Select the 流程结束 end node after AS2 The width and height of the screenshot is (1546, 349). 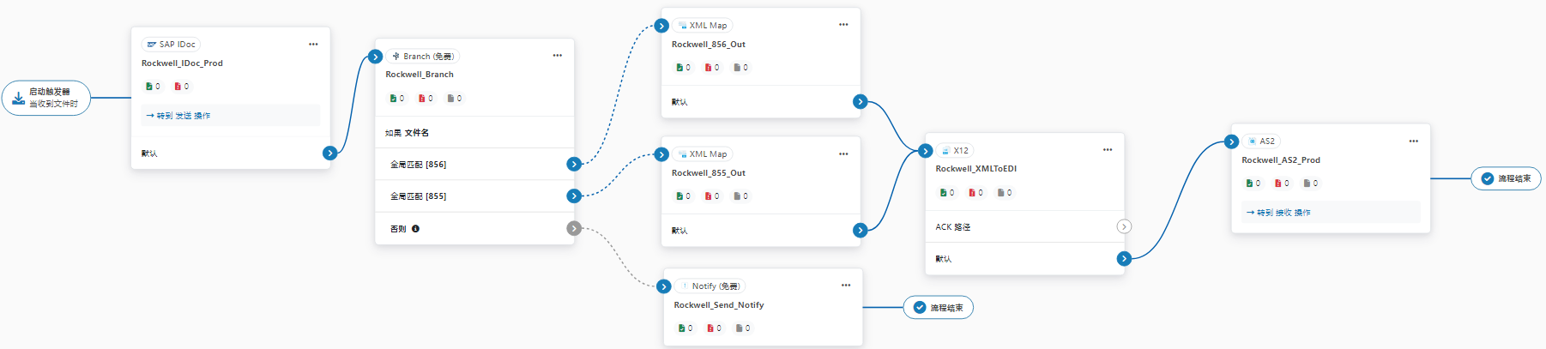pos(1506,178)
